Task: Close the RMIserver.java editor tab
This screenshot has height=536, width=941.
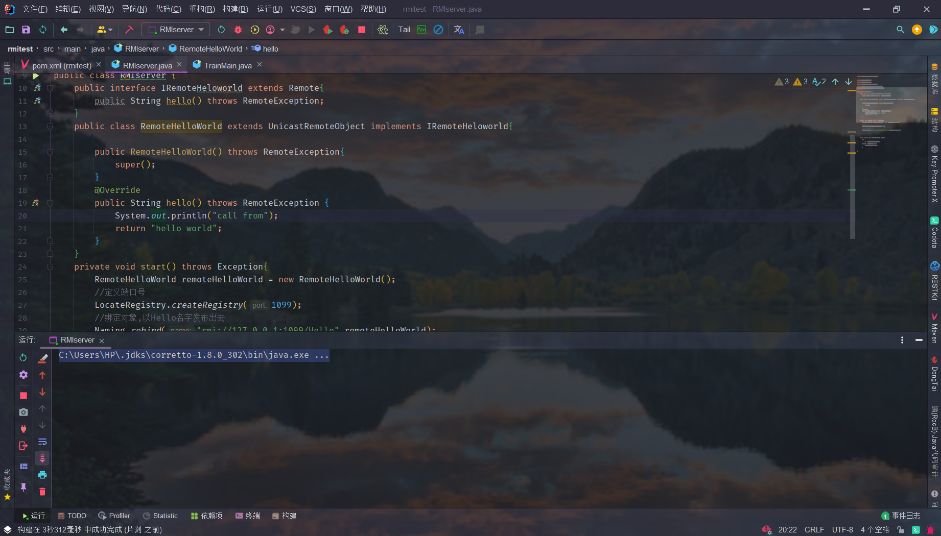Action: (x=179, y=65)
